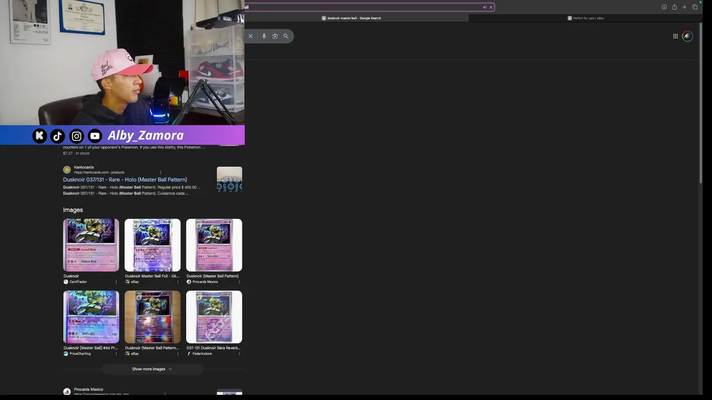Click the Kantocards site favicon

tap(67, 169)
